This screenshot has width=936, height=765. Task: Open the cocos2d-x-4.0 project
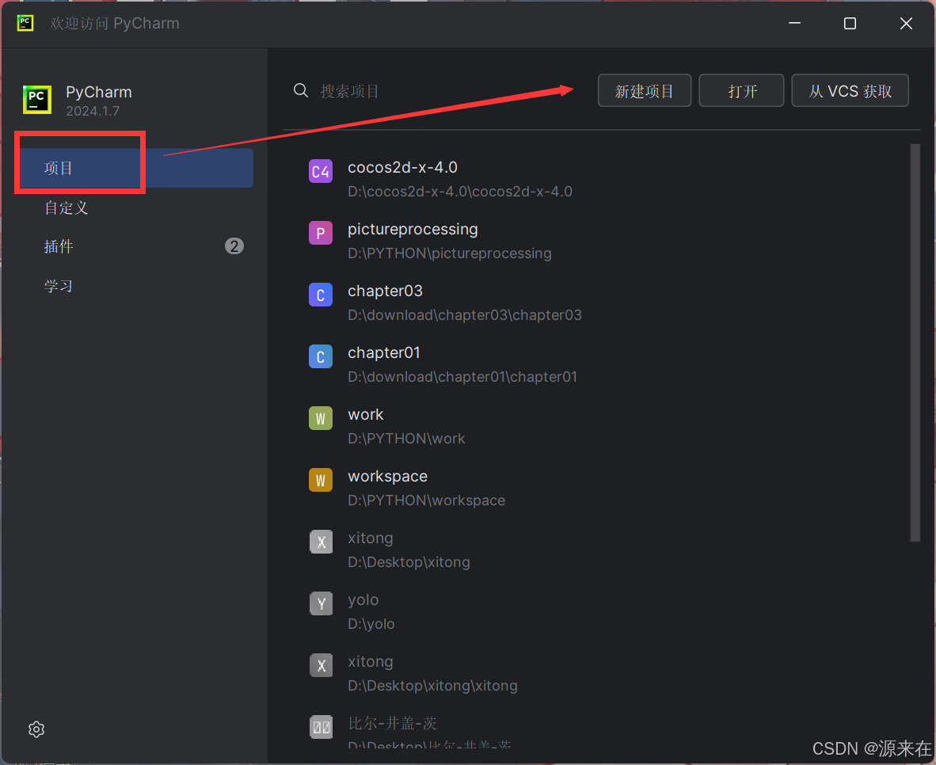(x=402, y=167)
